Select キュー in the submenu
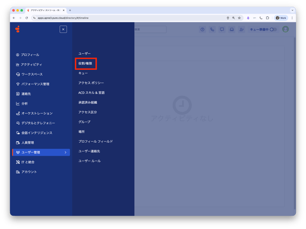This screenshot has width=306, height=229. point(83,73)
